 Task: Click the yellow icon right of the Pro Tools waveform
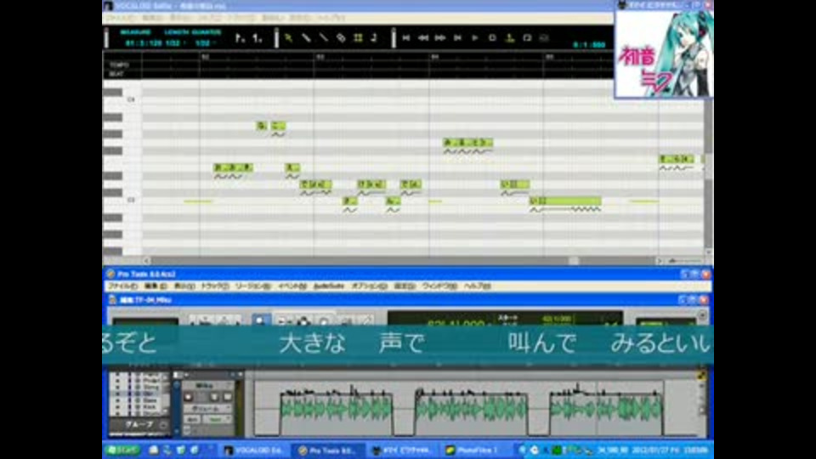coord(701,375)
